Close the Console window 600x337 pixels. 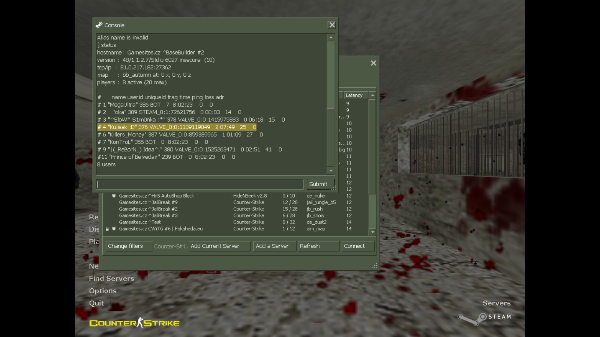(332, 25)
